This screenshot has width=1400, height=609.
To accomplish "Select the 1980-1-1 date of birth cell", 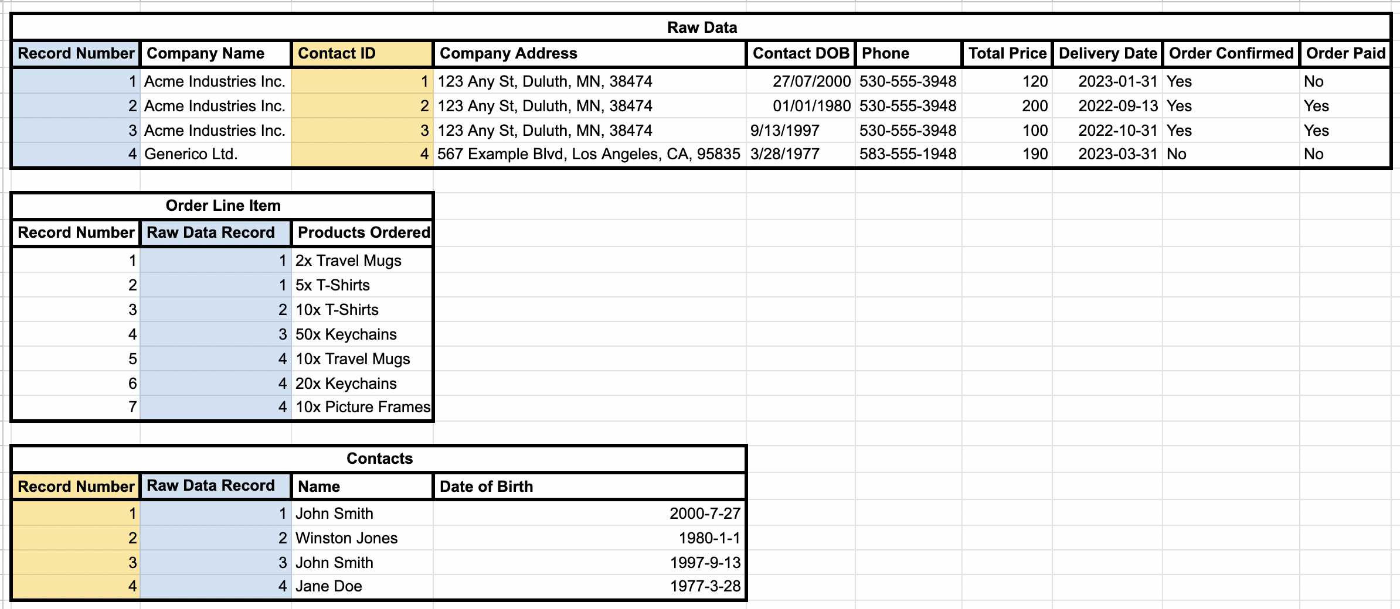I will point(590,538).
